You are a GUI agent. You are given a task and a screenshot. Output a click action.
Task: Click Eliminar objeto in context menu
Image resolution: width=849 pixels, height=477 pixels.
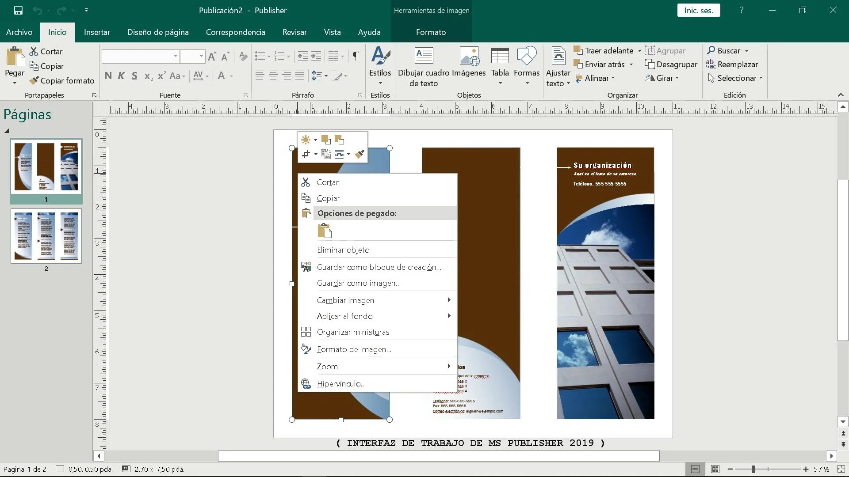[343, 250]
